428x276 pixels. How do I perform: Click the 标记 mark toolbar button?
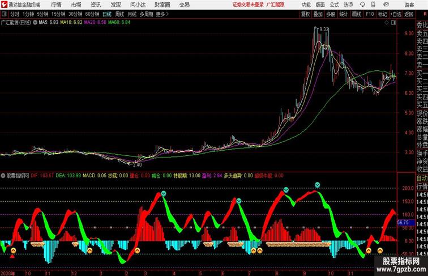[x=382, y=14]
